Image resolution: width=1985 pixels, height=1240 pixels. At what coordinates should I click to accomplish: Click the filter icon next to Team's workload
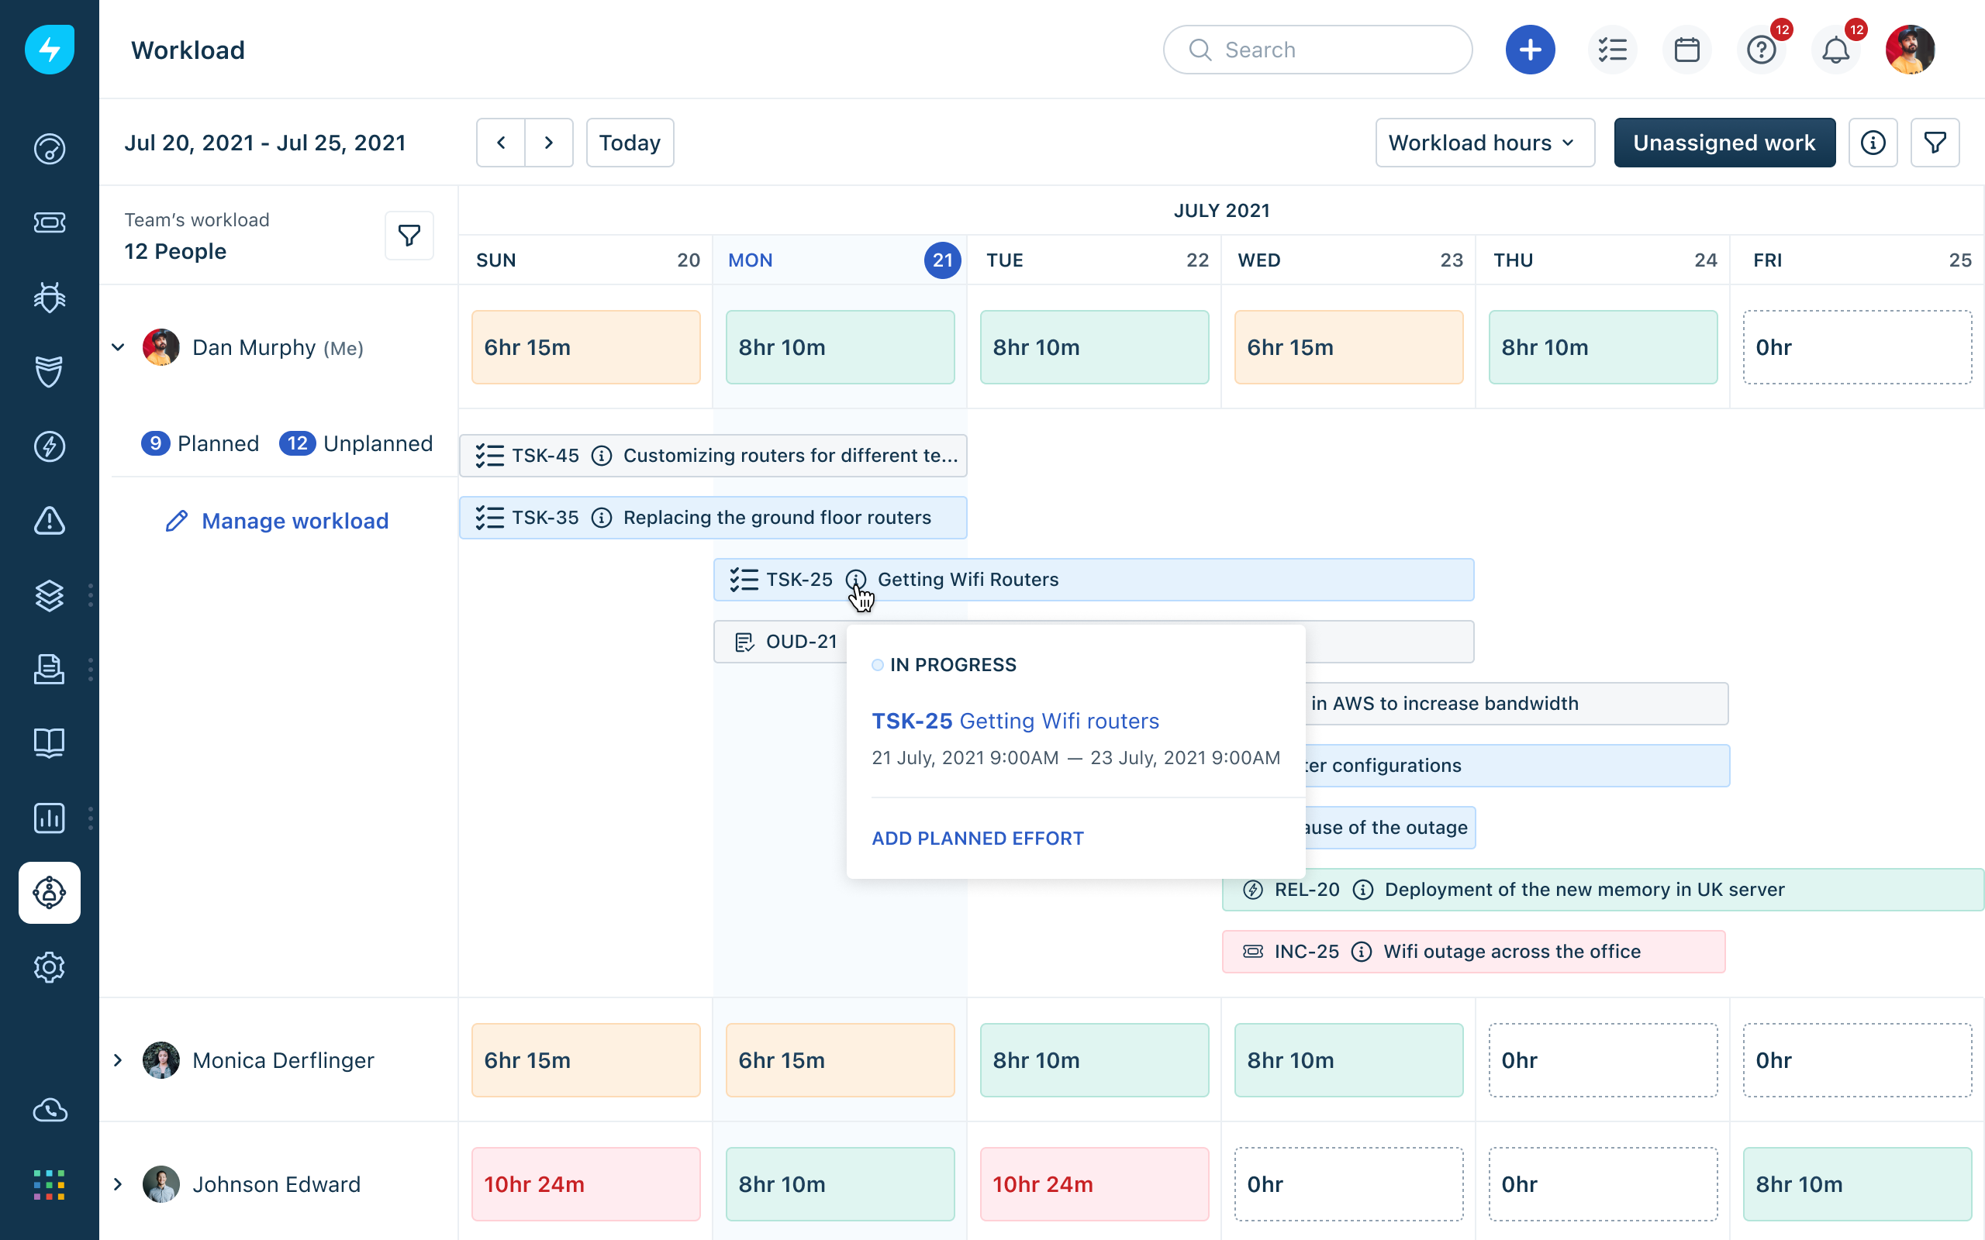(x=409, y=236)
